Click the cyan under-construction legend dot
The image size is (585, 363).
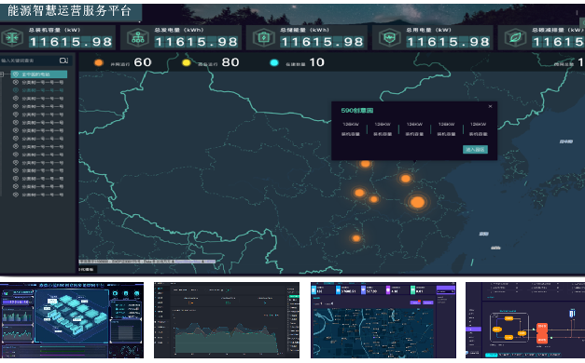(274, 62)
